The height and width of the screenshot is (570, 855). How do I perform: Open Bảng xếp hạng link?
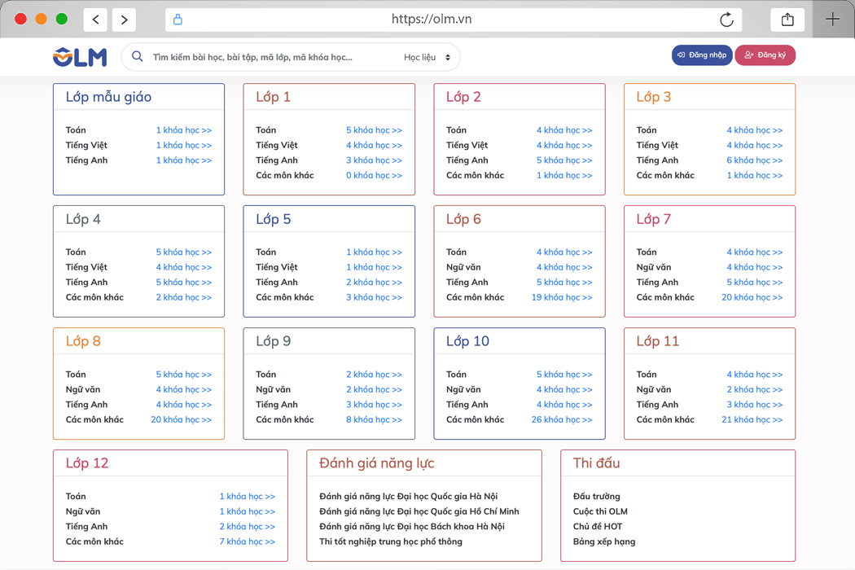point(603,541)
